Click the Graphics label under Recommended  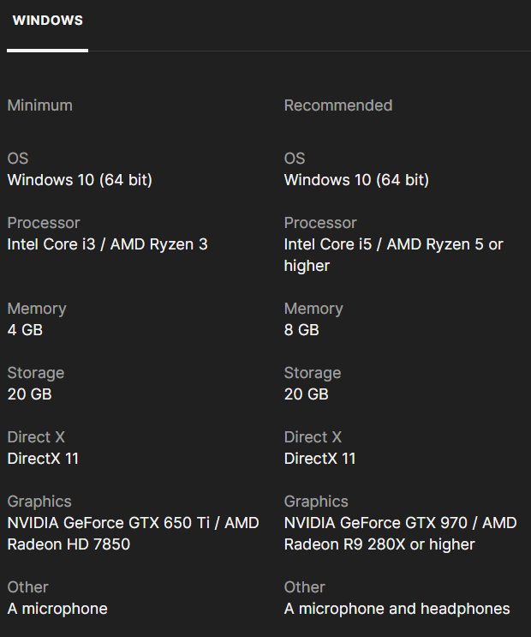click(x=316, y=502)
